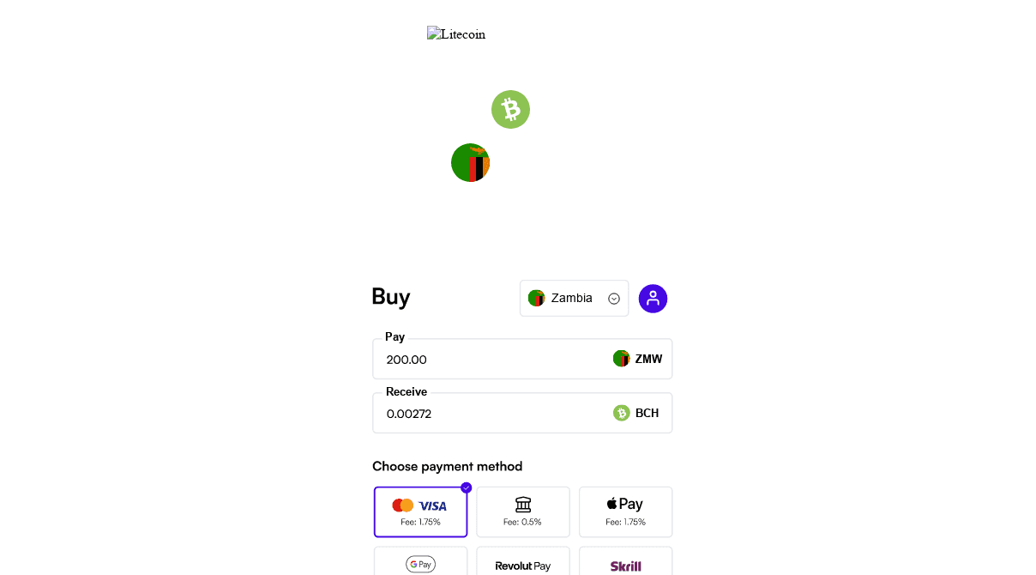Switch to the Buy tab

390,297
